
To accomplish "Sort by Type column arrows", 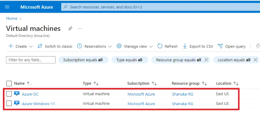I will pyautogui.click(x=96, y=83).
